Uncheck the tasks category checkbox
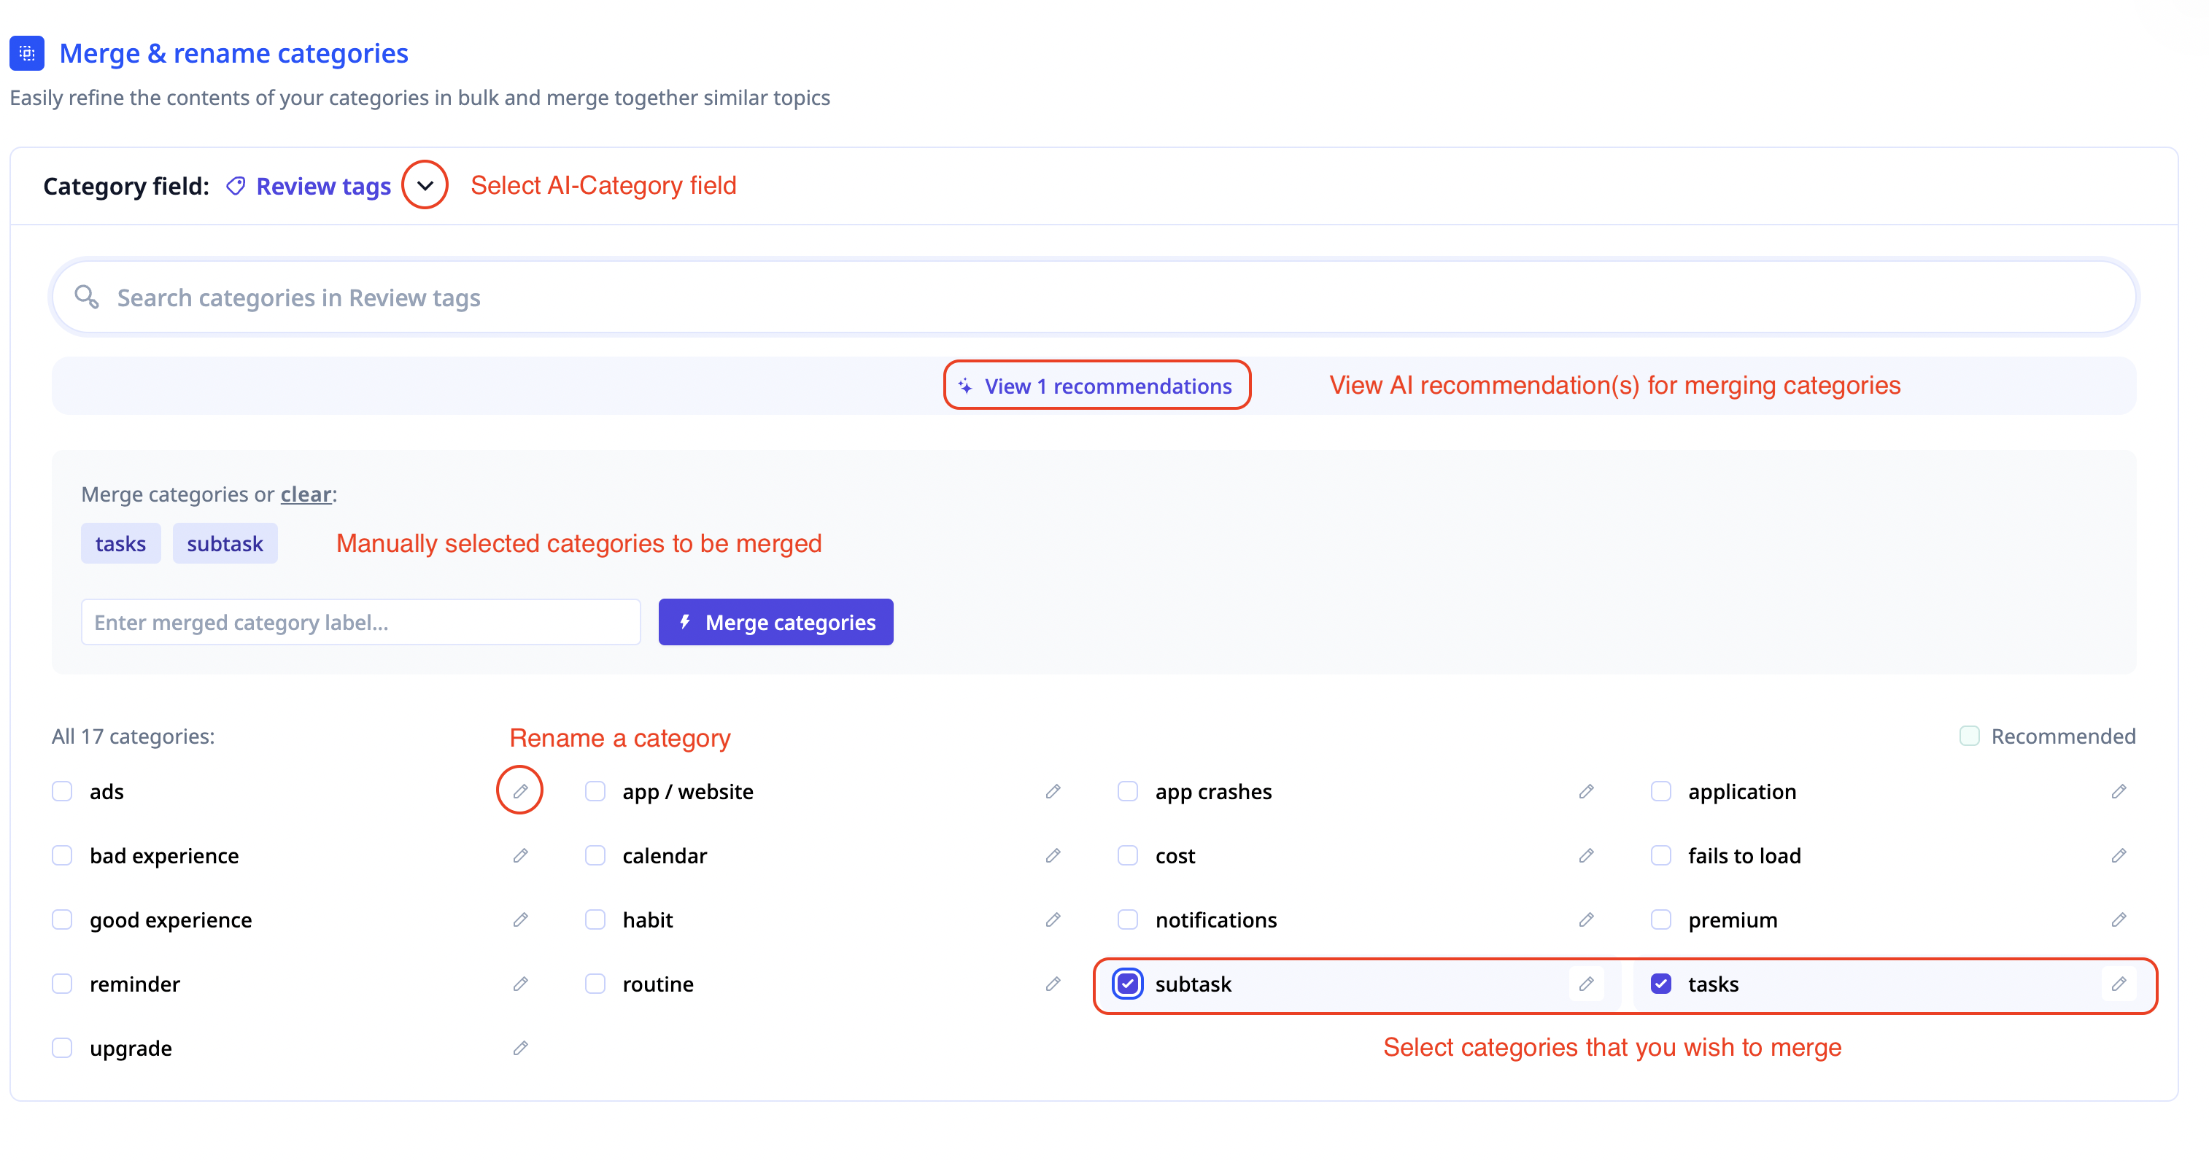This screenshot has height=1163, width=2209. 1660,983
